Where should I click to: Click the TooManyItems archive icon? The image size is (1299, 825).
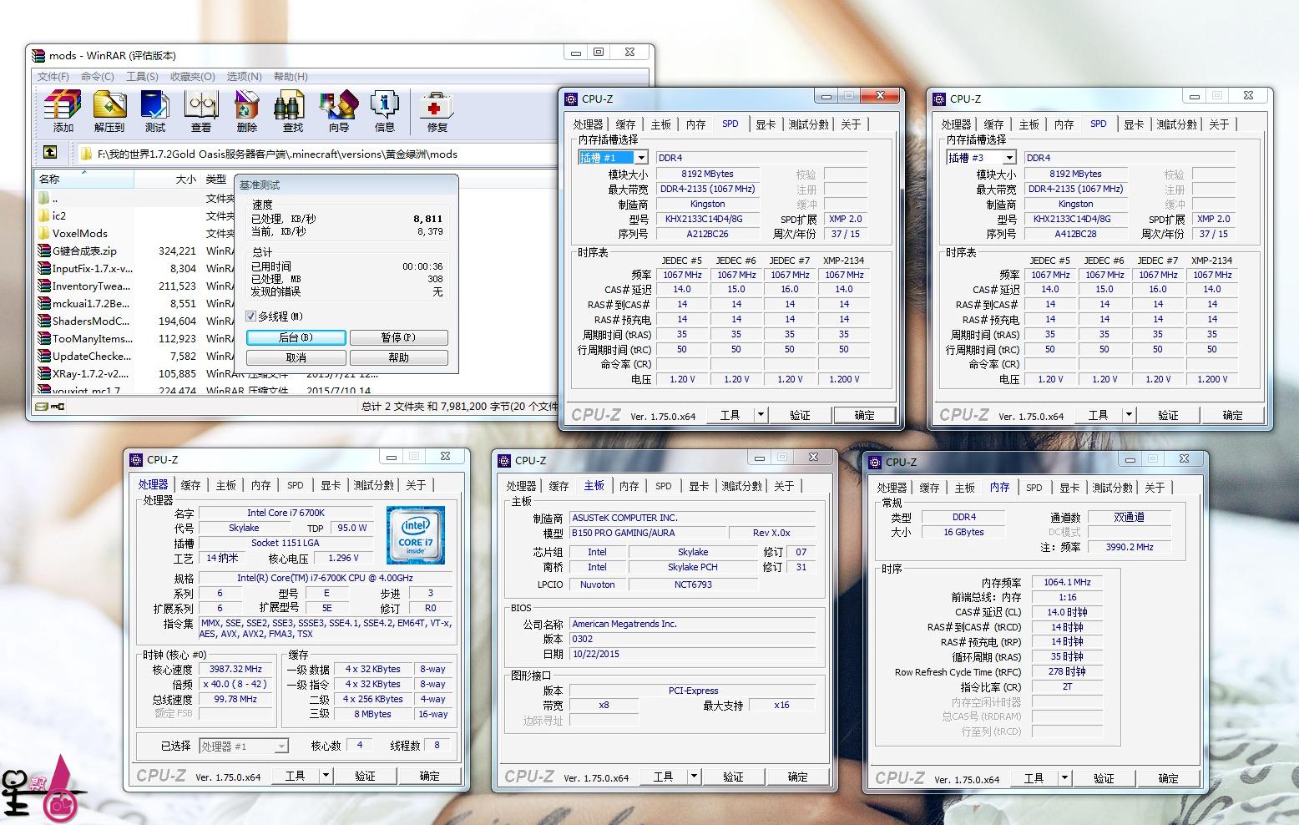pyautogui.click(x=44, y=338)
